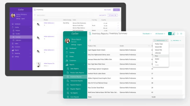Click Marketing icon in purple sidebar

[13, 53]
